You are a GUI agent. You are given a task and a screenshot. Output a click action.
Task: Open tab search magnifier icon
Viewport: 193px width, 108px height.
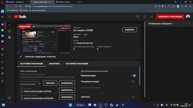[175, 2]
